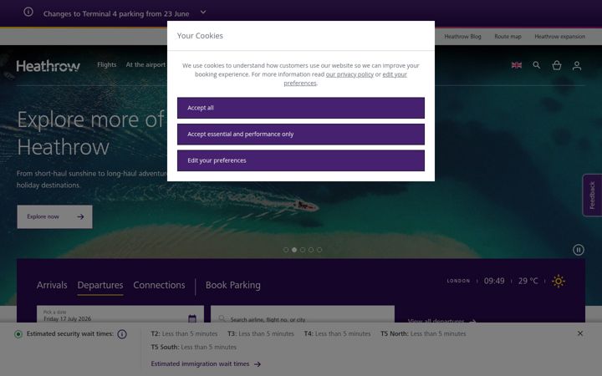The height and width of the screenshot is (376, 602).
Task: Open site search magnifier icon
Action: (x=536, y=65)
